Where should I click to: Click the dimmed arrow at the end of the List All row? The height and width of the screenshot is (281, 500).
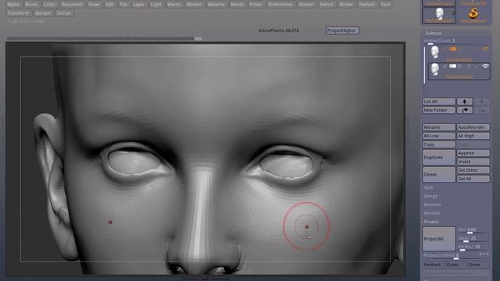point(481,101)
